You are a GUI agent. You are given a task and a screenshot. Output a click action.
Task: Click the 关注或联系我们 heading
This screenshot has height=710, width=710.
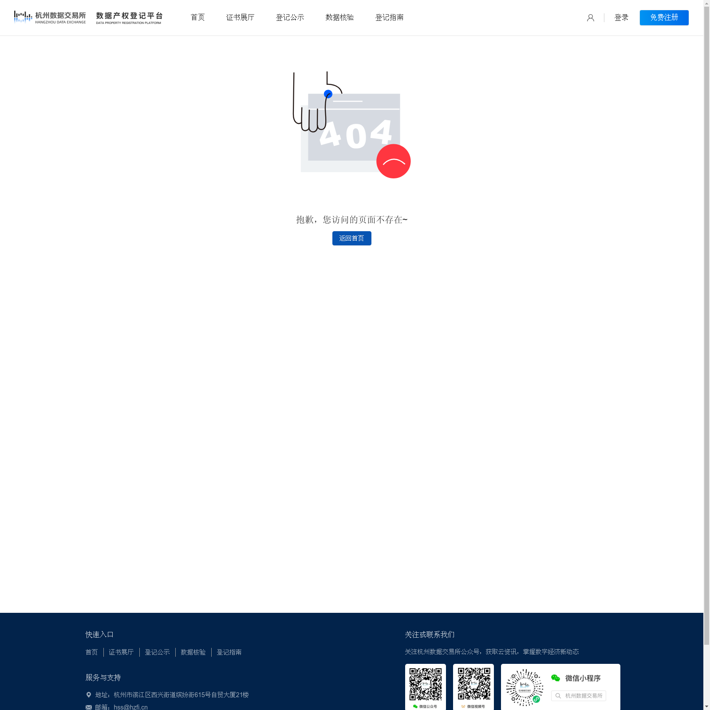(x=430, y=635)
